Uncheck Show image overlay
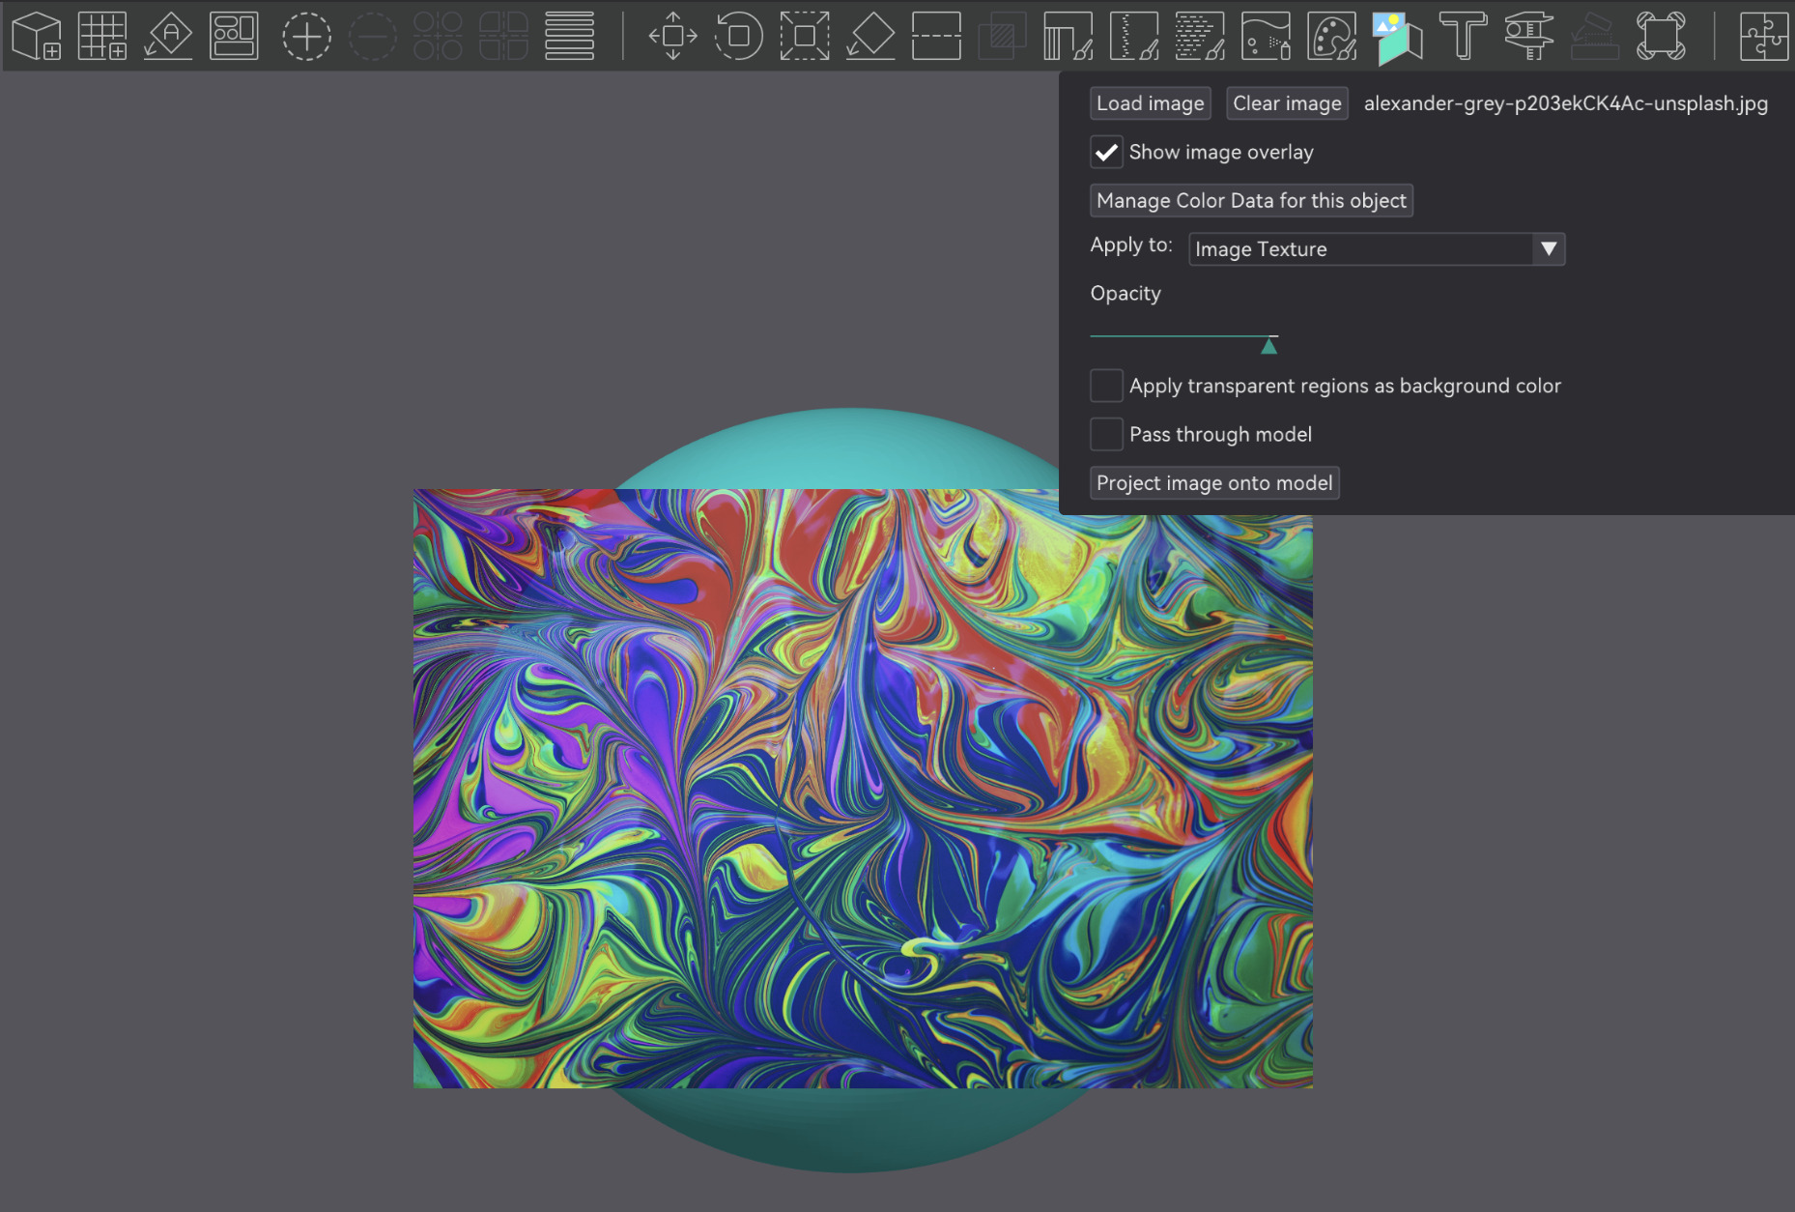 pos(1106,153)
